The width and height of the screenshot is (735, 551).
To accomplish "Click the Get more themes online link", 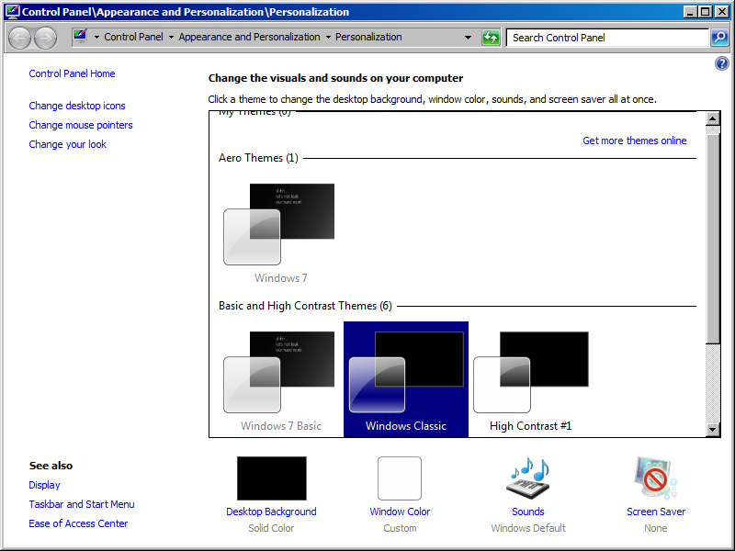I will pyautogui.click(x=635, y=141).
